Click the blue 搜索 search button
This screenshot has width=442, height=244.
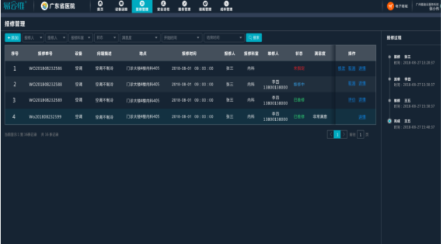[x=254, y=38]
